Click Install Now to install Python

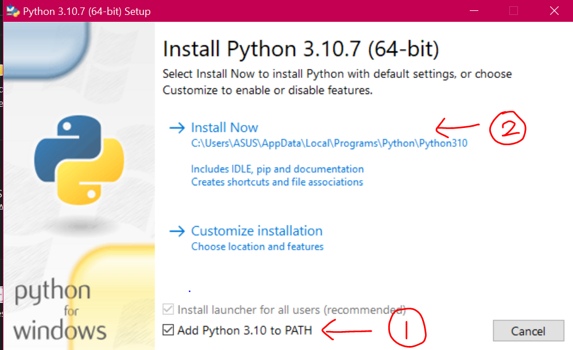pyautogui.click(x=224, y=127)
